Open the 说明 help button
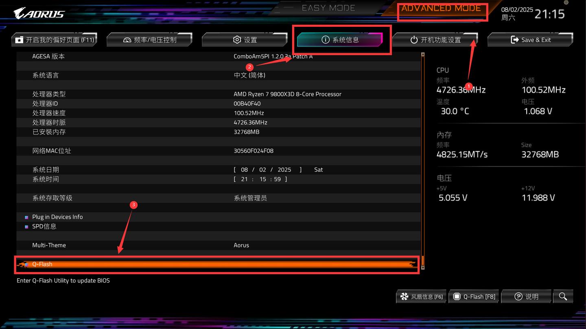586x329 pixels. point(527,297)
